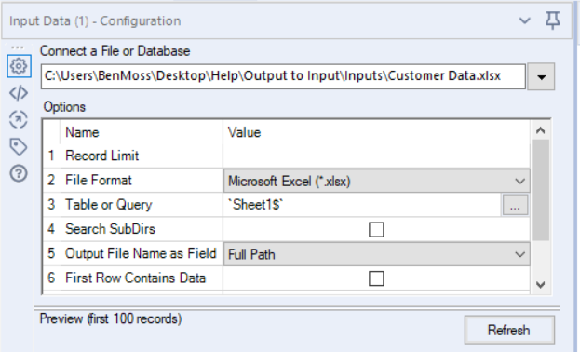Click the options scrollbar up arrow
The image size is (580, 352).
[x=540, y=130]
